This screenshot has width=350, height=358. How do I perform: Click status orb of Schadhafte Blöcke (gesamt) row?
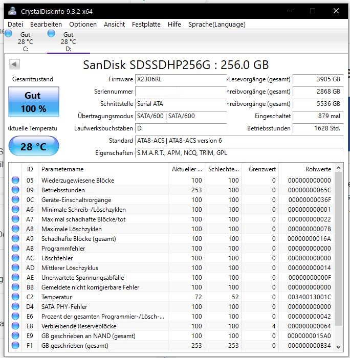pos(15,238)
